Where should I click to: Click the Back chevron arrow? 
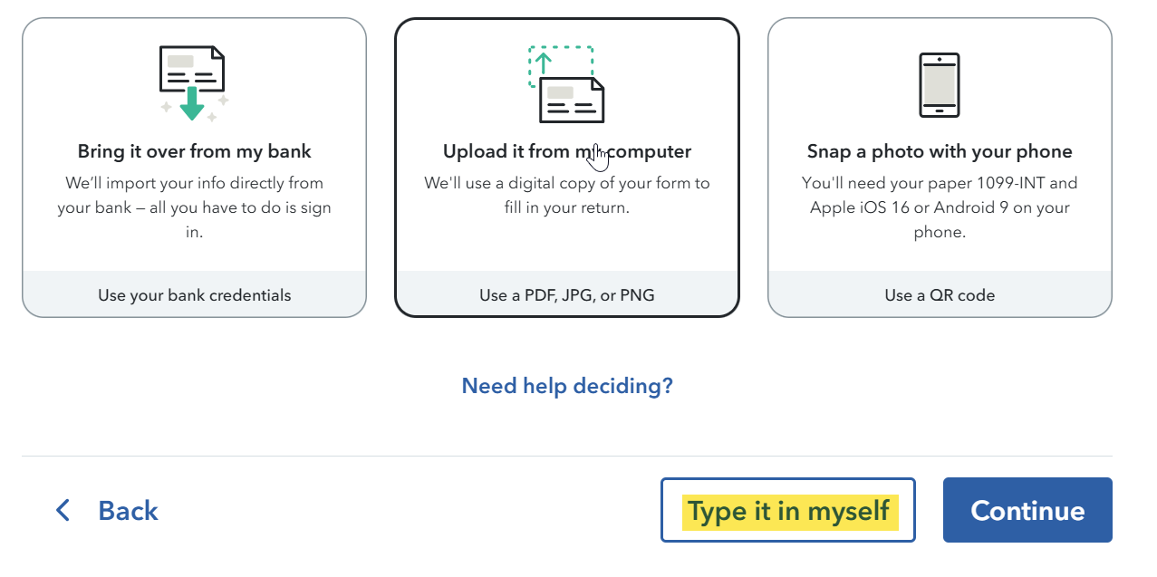[63, 511]
